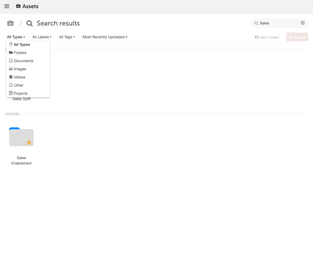
Task: Click the magnifier icon inside the search box
Action: point(256,23)
